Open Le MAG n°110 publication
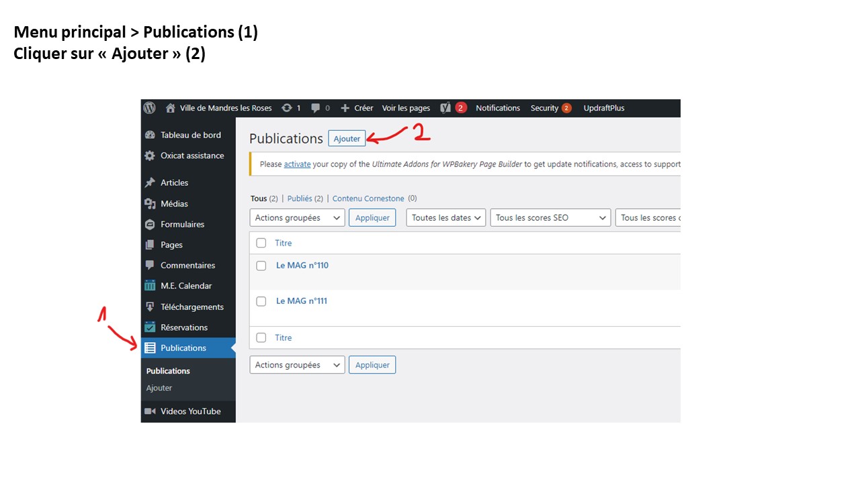Screen dimensions: 860x483 302,266
